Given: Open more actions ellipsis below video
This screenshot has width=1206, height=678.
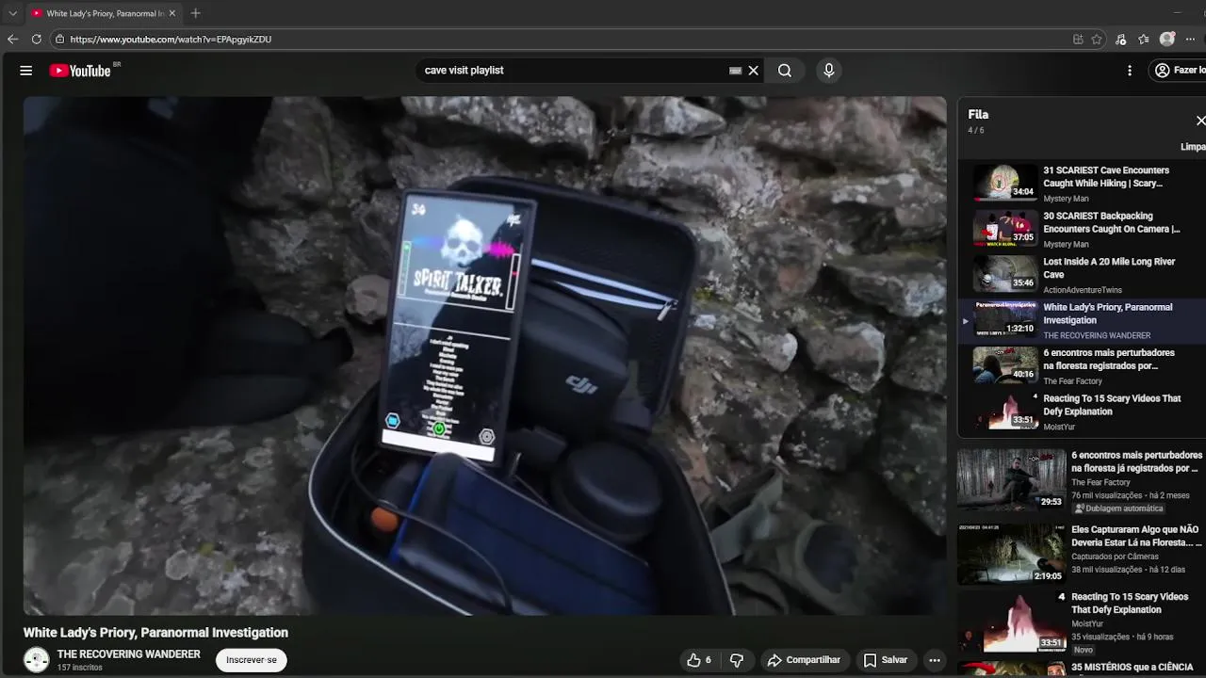Looking at the screenshot, I should pyautogui.click(x=935, y=660).
